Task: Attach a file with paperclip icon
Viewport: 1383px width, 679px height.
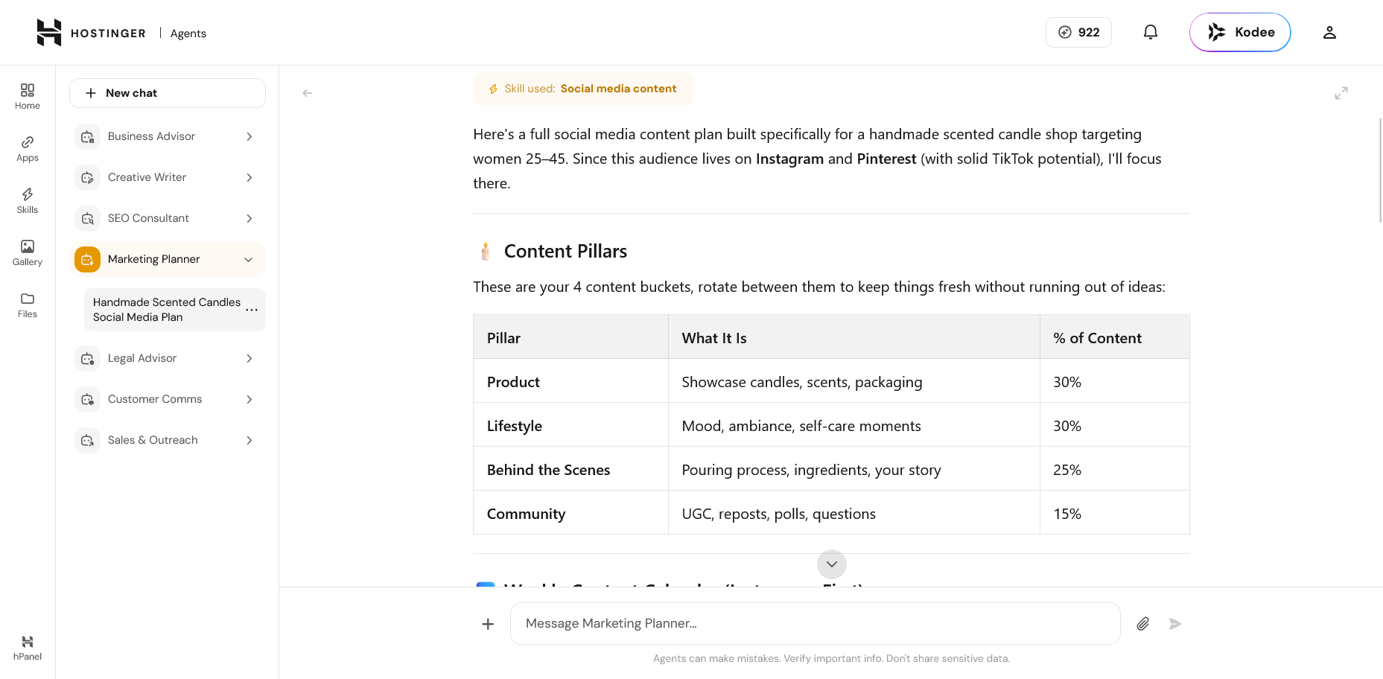Action: 1143,624
